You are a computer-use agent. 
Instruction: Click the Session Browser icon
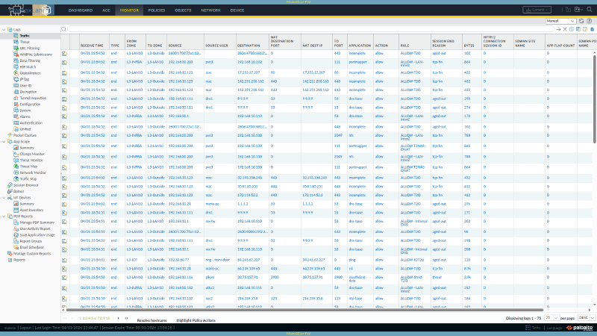click(10, 185)
